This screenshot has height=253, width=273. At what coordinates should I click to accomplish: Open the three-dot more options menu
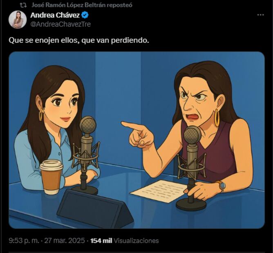261,15
